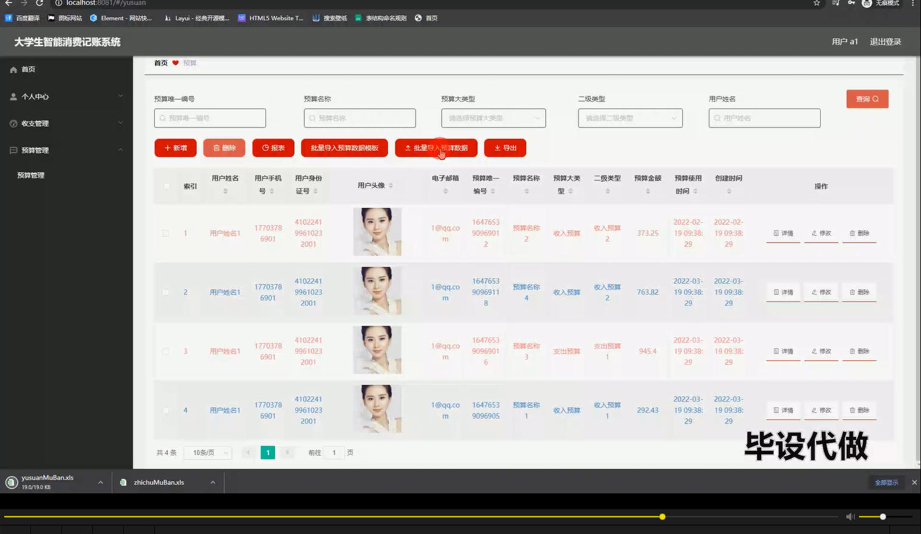Focus the 预算唯一编号 search field
Image resolution: width=921 pixels, height=534 pixels.
point(210,118)
